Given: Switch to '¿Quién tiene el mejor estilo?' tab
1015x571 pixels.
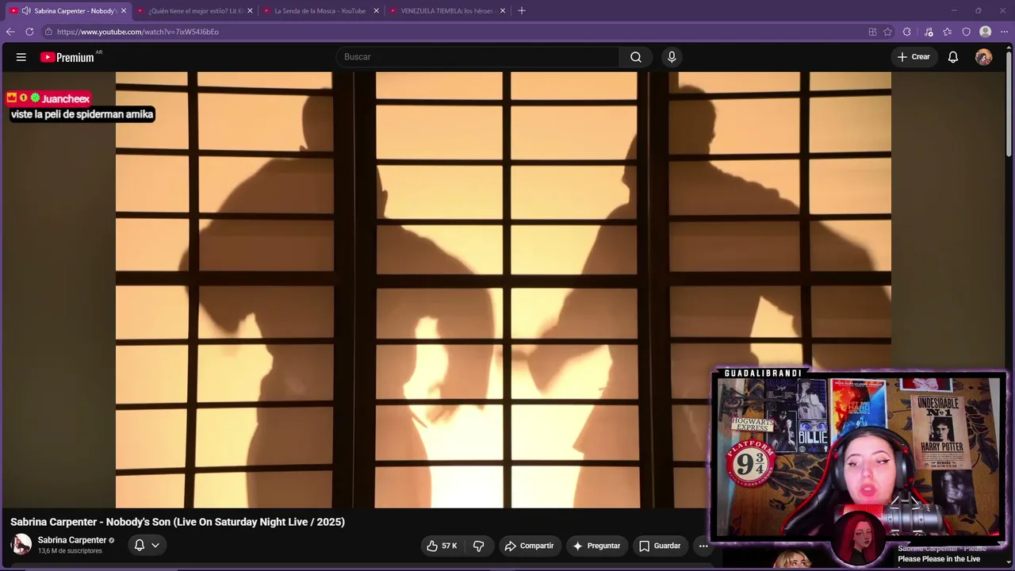Looking at the screenshot, I should (x=195, y=11).
